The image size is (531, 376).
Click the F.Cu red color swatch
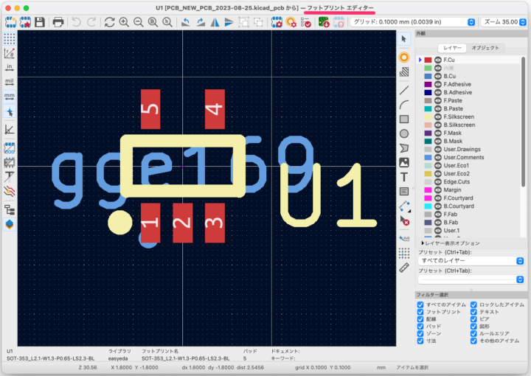[428, 60]
